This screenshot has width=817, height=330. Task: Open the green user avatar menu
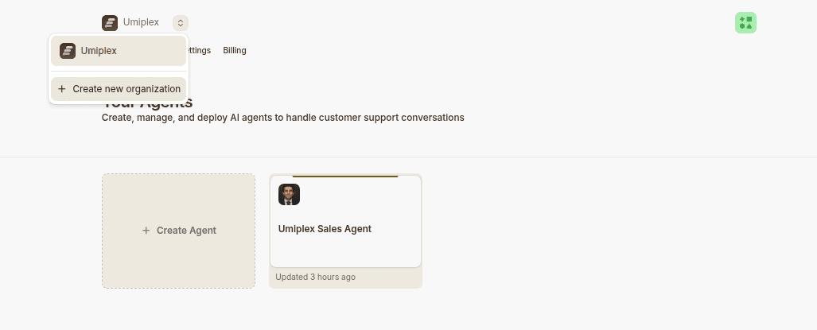click(745, 23)
